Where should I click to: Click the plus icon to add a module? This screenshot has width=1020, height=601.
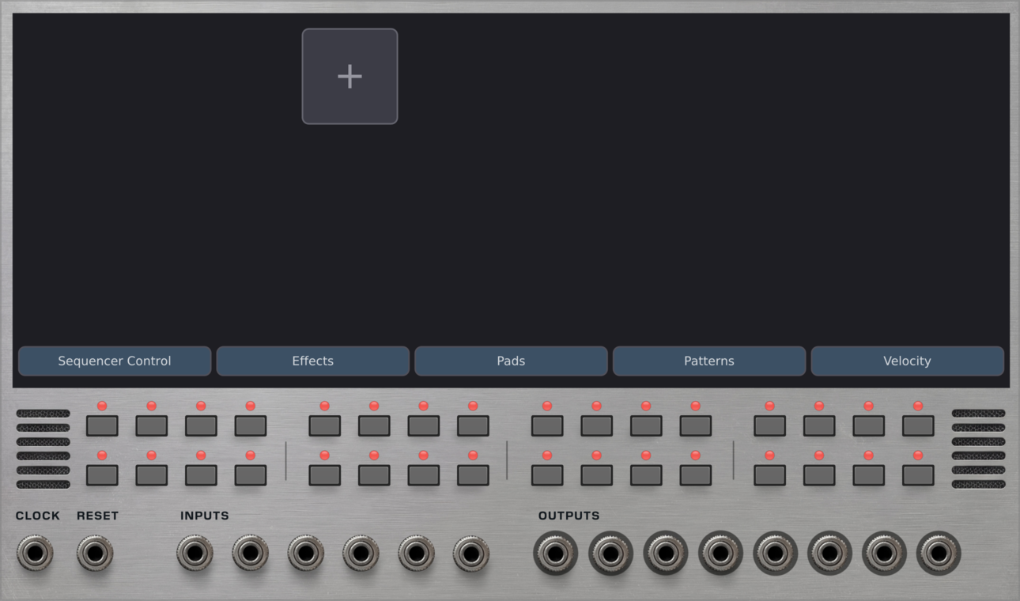[349, 75]
